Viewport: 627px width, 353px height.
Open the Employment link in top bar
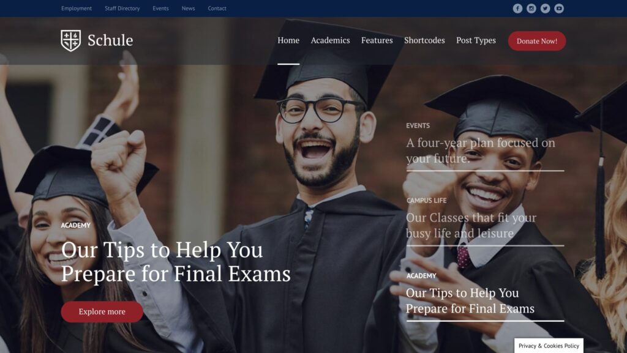(x=77, y=9)
